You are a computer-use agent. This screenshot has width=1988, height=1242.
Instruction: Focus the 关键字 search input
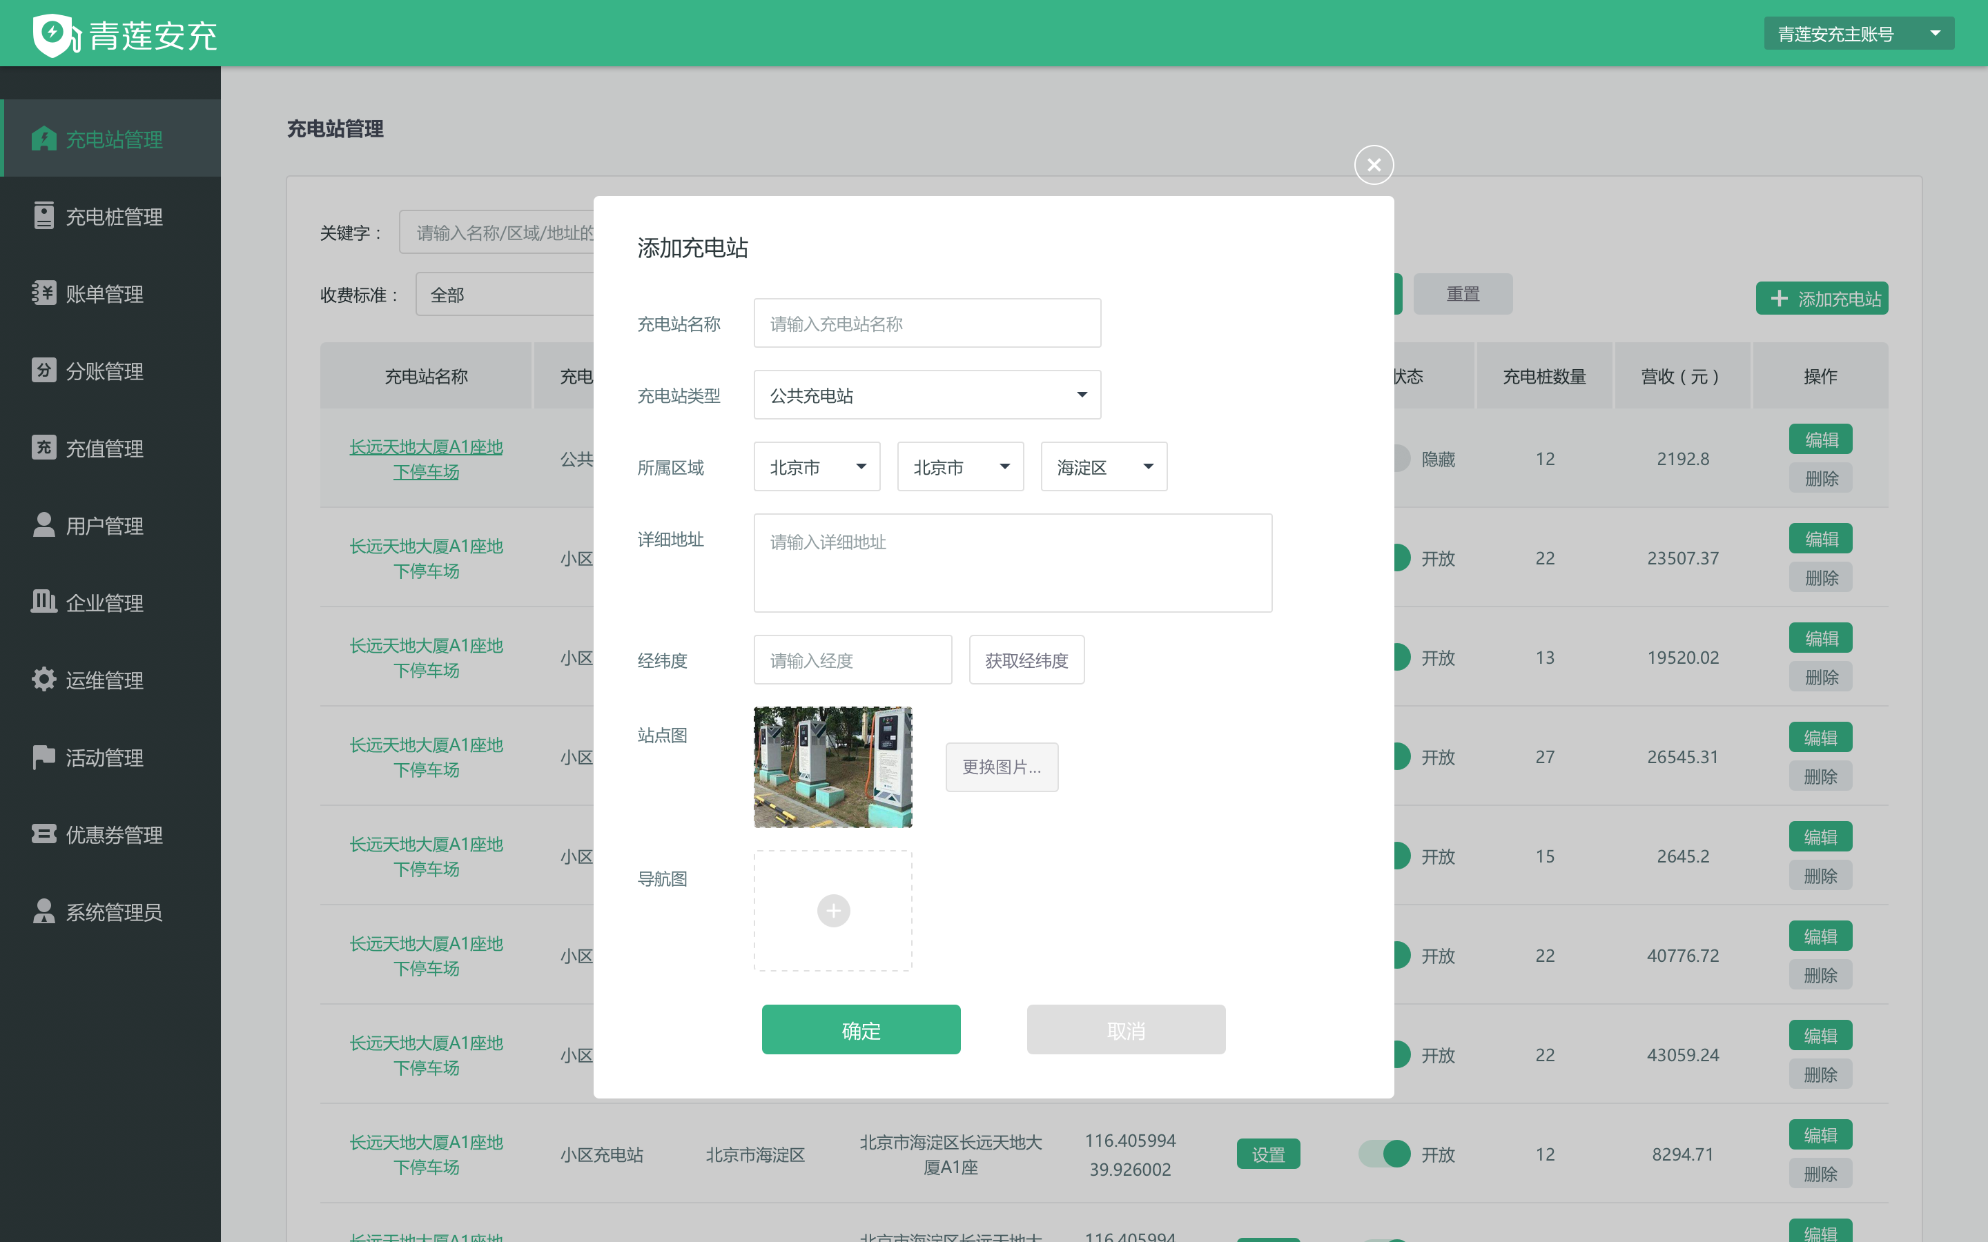[497, 233]
